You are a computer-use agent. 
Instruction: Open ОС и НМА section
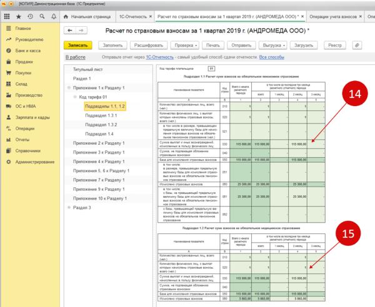(x=26, y=106)
